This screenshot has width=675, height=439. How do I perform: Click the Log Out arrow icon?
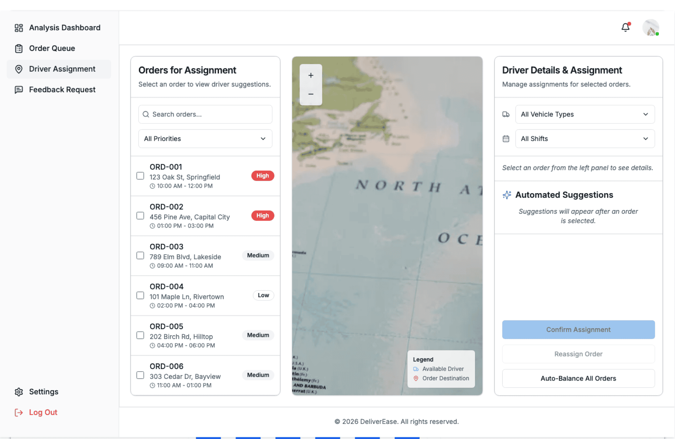pos(19,413)
